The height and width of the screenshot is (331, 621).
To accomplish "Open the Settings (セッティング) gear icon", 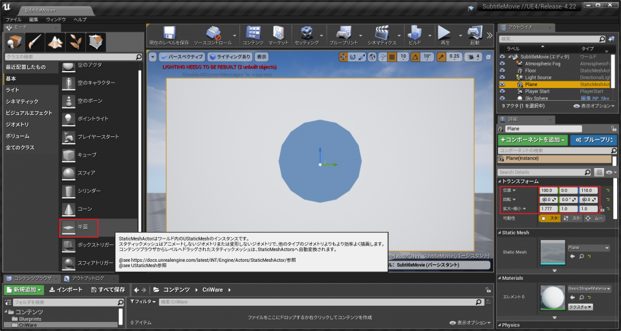I will [307, 36].
